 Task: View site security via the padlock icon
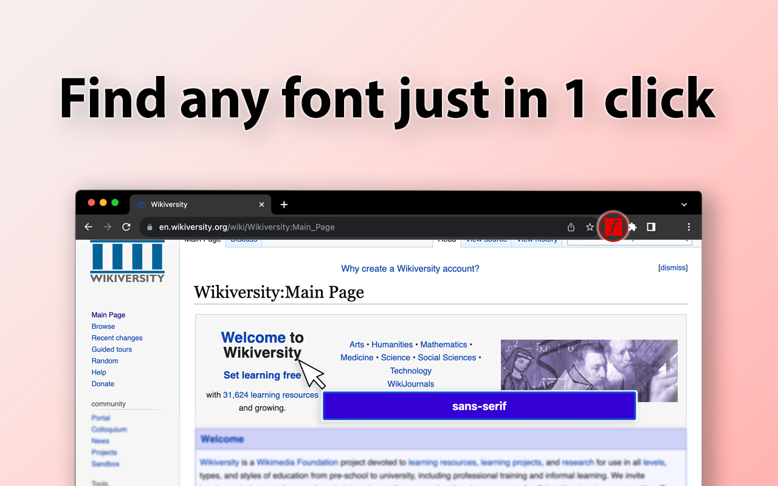point(150,227)
